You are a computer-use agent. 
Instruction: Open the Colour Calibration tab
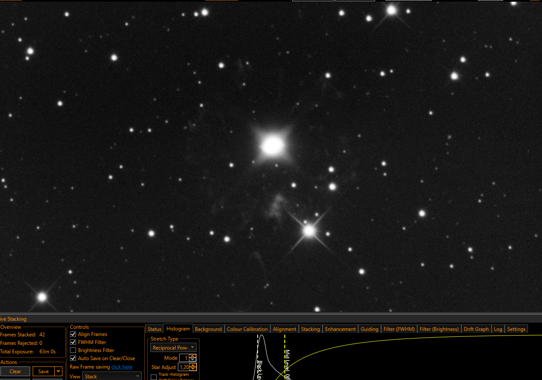click(247, 329)
